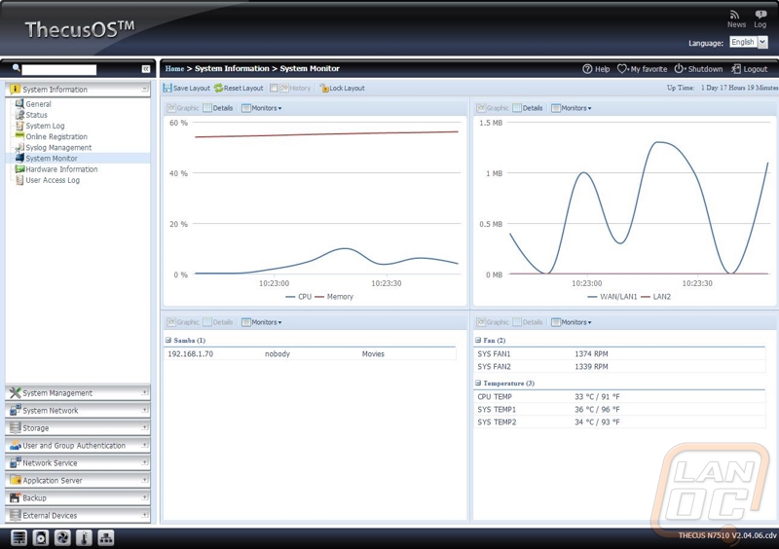Click the disk status icon in bottom bar

(x=41, y=538)
